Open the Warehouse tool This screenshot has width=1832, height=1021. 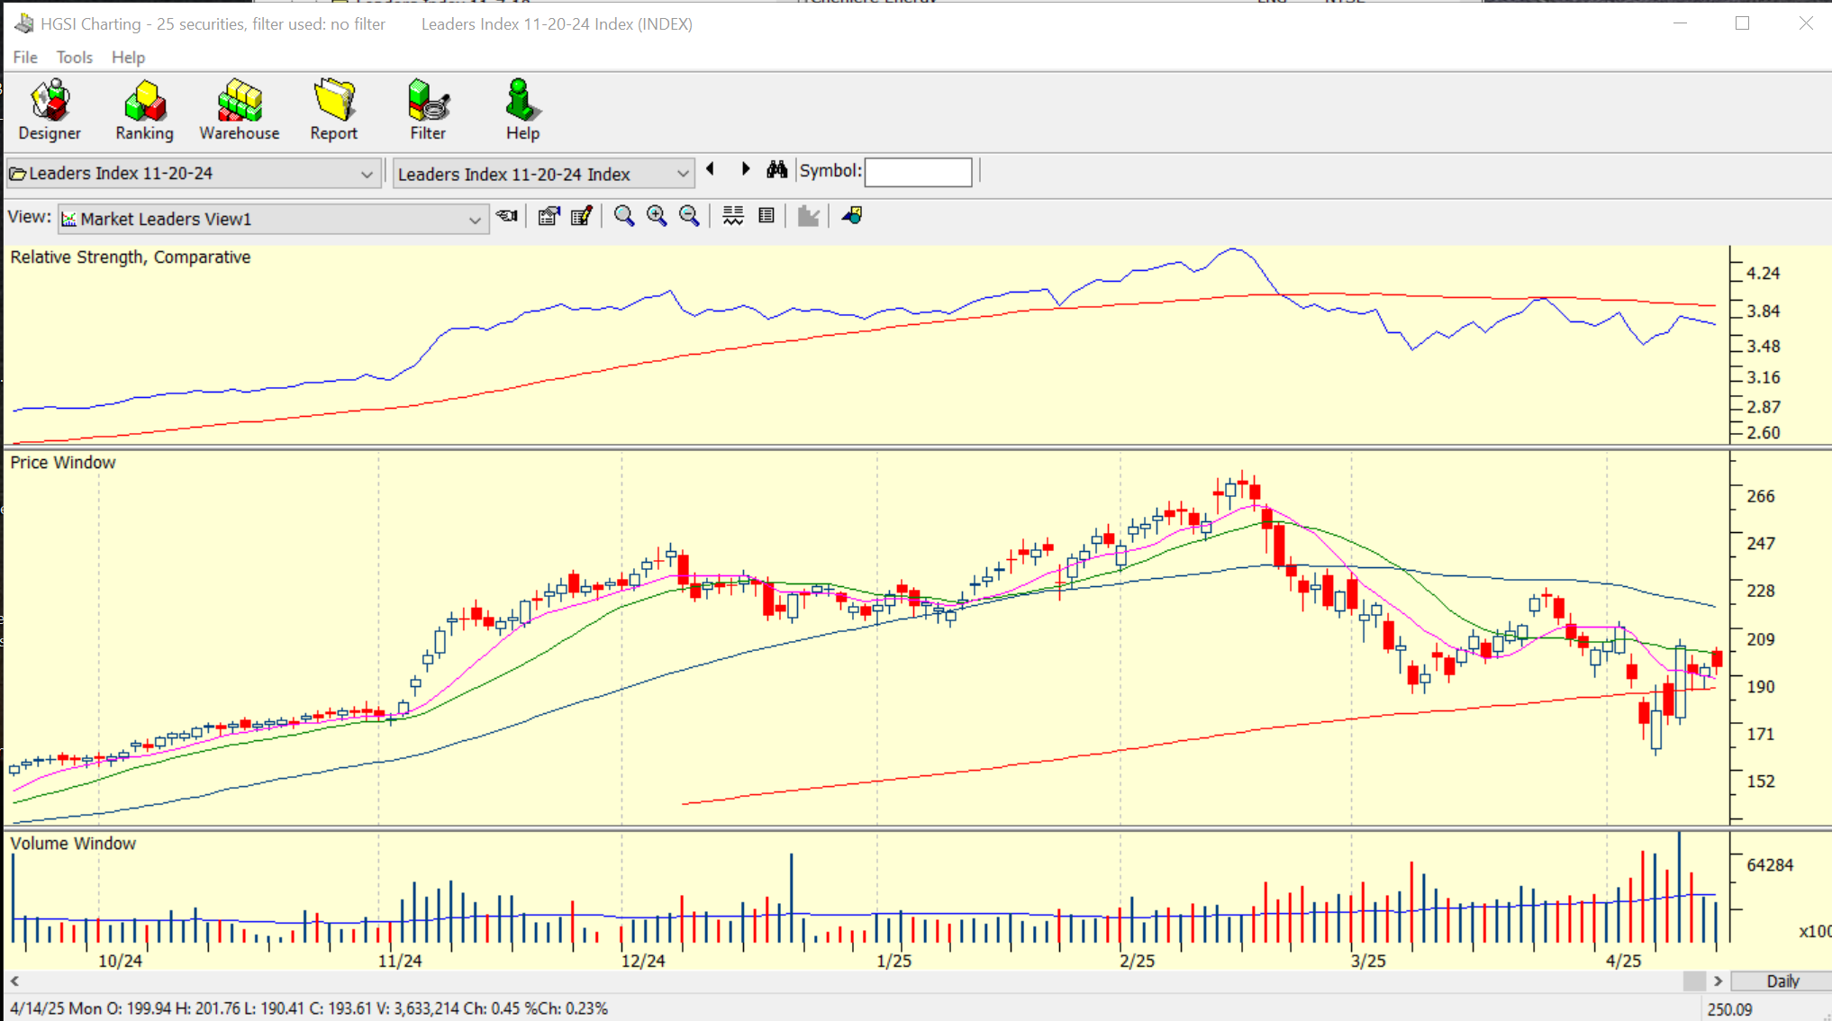[x=240, y=110]
